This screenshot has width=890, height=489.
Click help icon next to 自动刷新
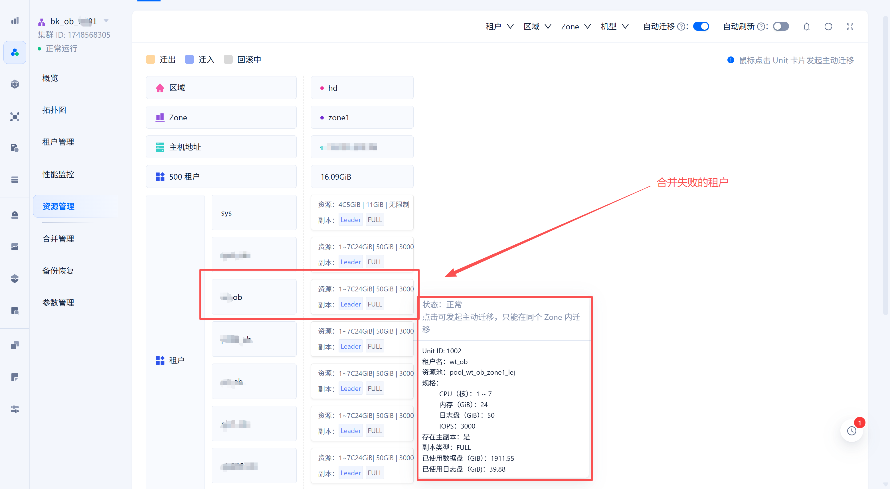[x=761, y=27]
